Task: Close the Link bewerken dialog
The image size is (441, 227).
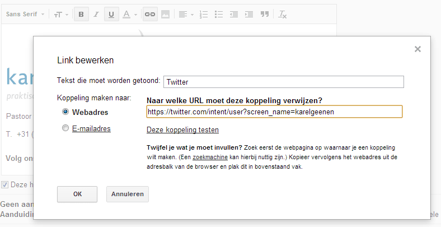Action: 417,49
